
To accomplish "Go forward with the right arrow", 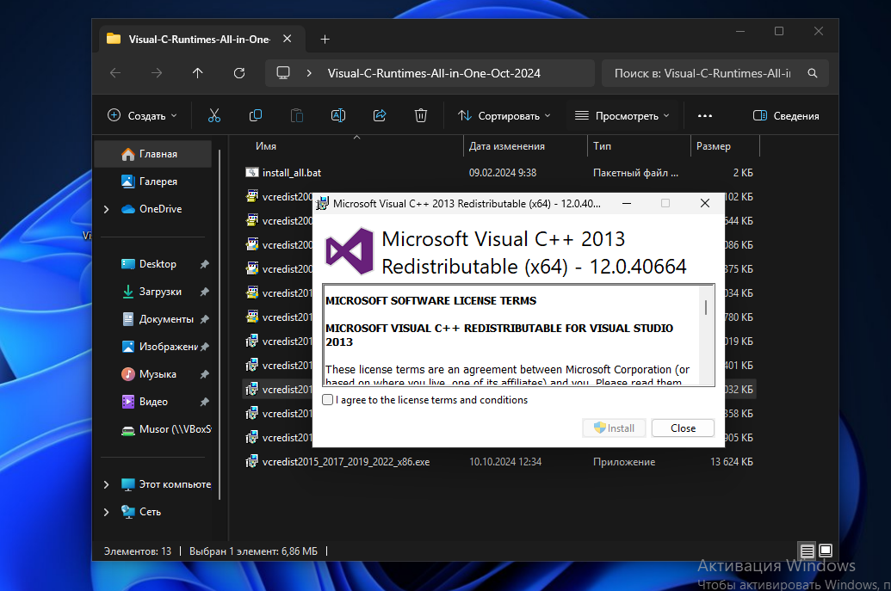I will click(157, 73).
